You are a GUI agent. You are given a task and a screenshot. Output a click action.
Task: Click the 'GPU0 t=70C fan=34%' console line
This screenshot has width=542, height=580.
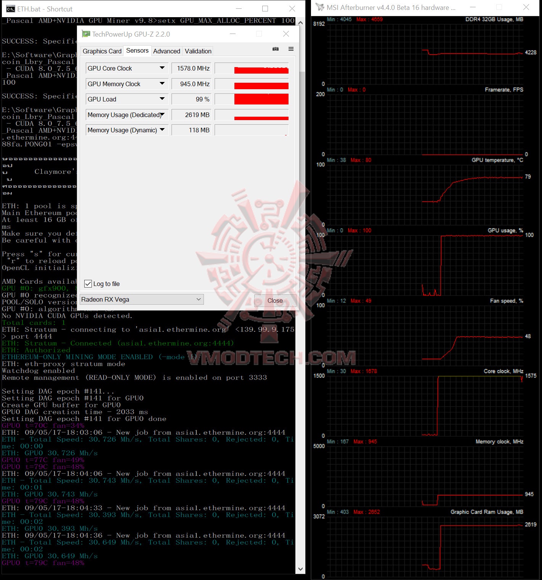tap(43, 426)
